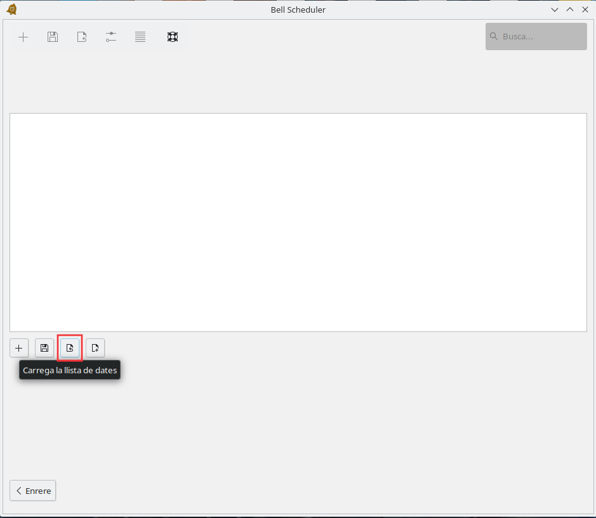Click the 'Bell Scheduler' window title text
Viewport: 596px width, 518px height.
298,10
